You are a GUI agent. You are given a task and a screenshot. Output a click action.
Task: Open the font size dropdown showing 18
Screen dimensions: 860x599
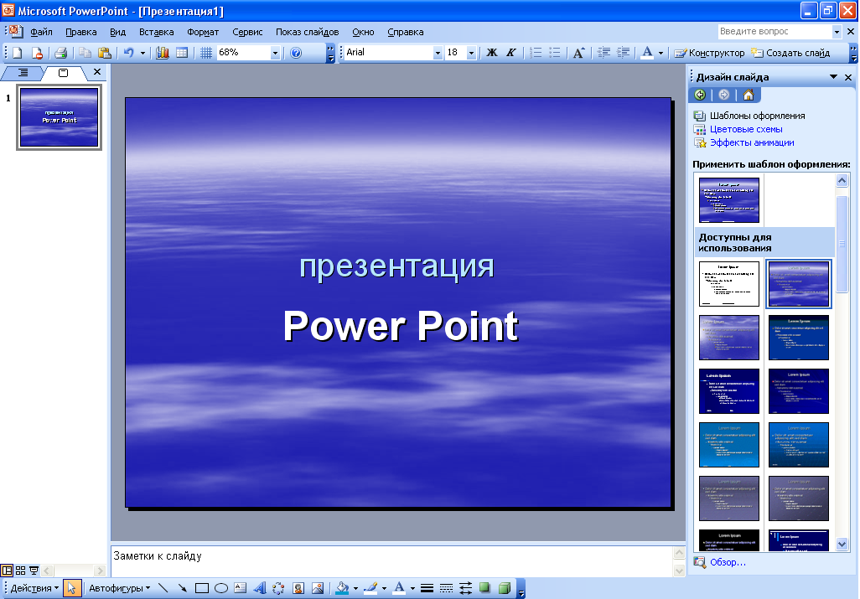pyautogui.click(x=470, y=53)
